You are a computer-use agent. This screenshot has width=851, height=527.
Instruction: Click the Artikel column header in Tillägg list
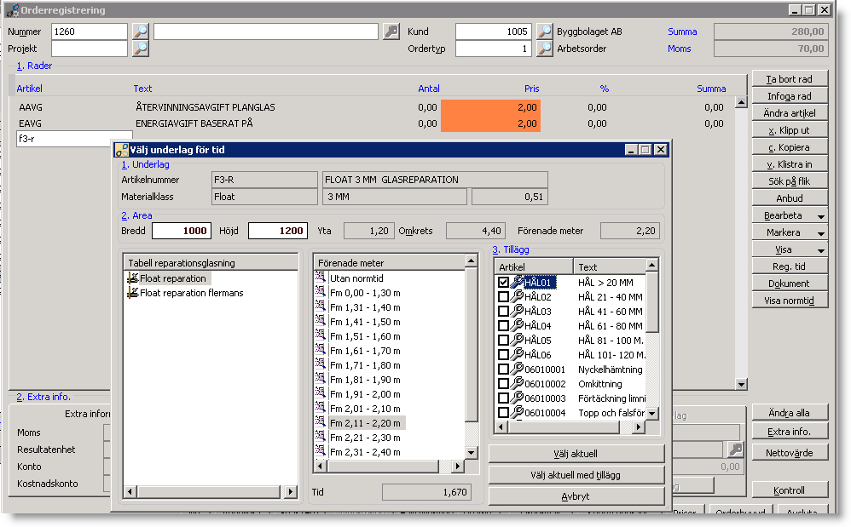click(x=534, y=267)
